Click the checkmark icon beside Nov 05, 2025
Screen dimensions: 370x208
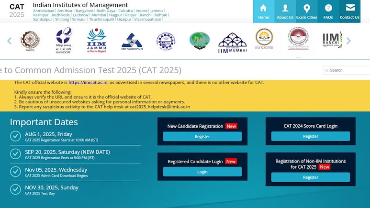(x=16, y=172)
